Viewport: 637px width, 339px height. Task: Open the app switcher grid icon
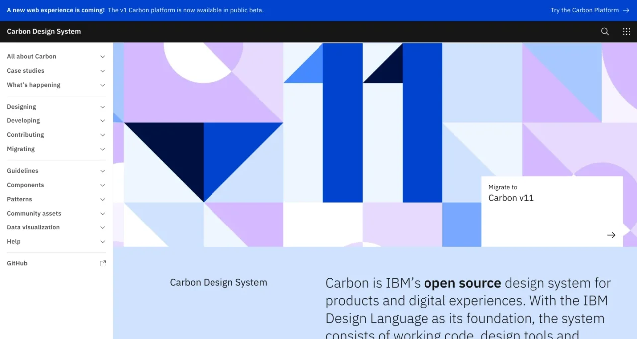[x=626, y=31]
